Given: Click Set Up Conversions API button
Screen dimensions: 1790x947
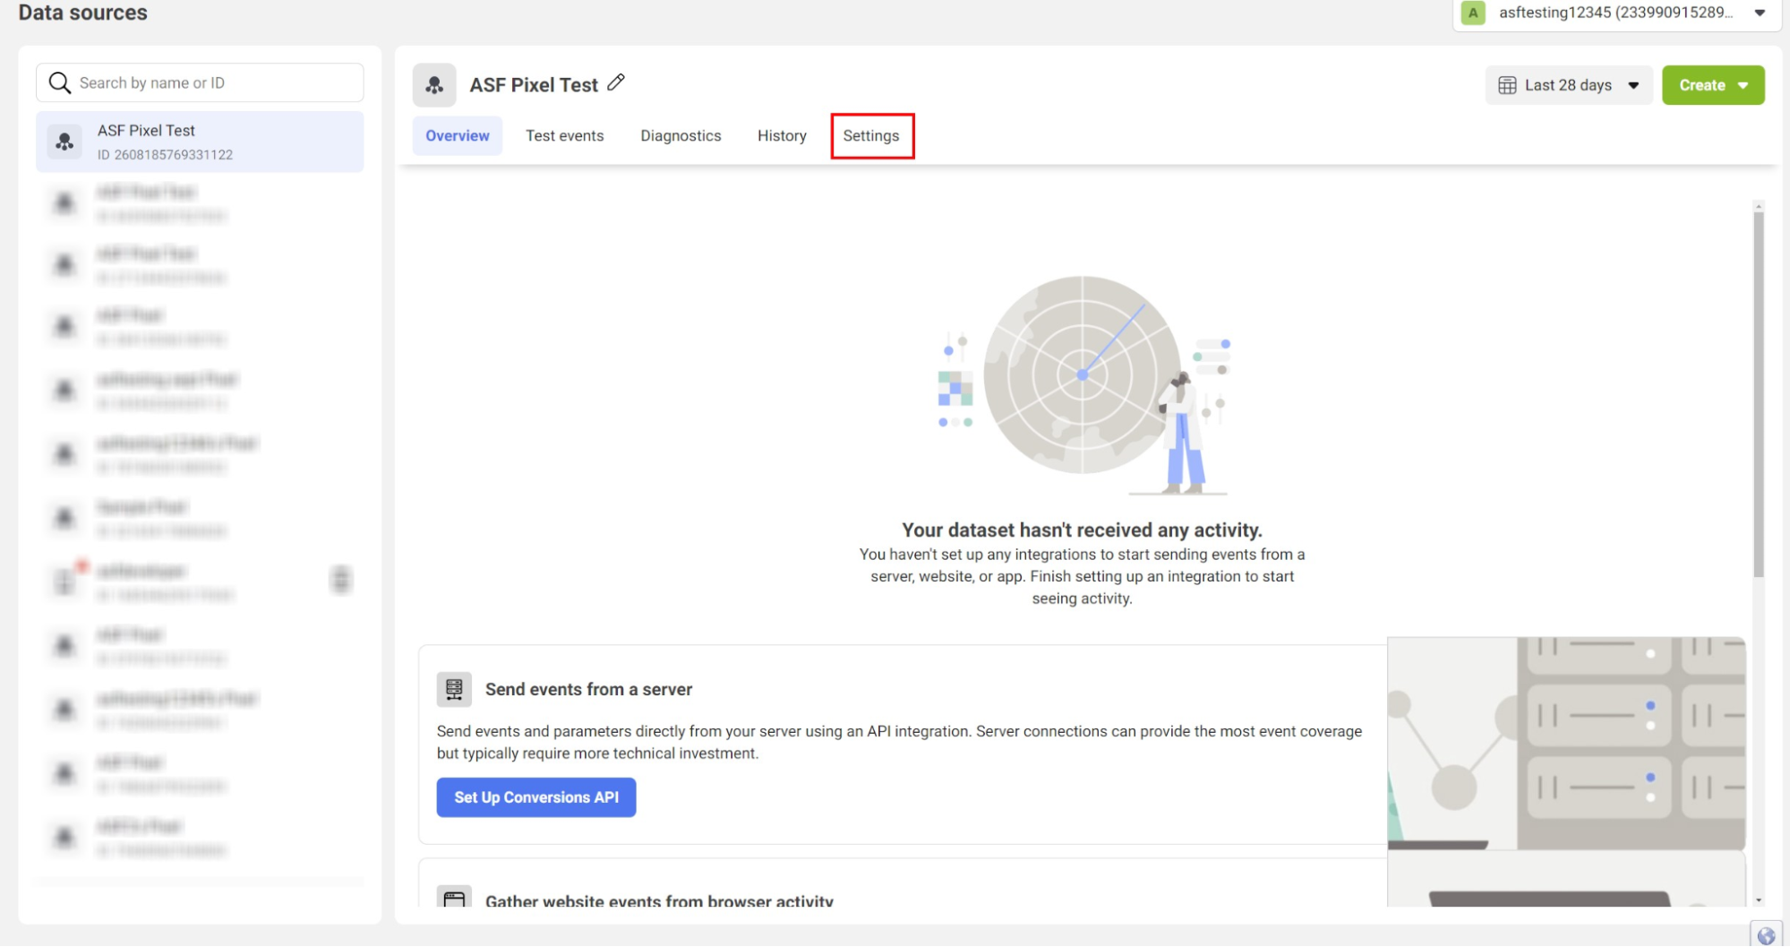Looking at the screenshot, I should coord(536,797).
